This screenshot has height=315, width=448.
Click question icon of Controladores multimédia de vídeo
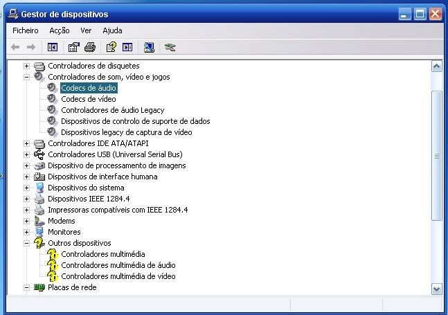pyautogui.click(x=53, y=276)
